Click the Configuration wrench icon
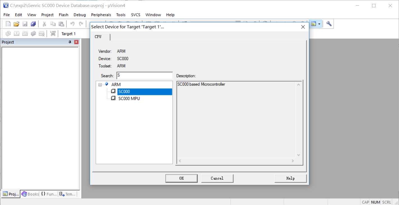This screenshot has width=399, height=205. [x=329, y=24]
